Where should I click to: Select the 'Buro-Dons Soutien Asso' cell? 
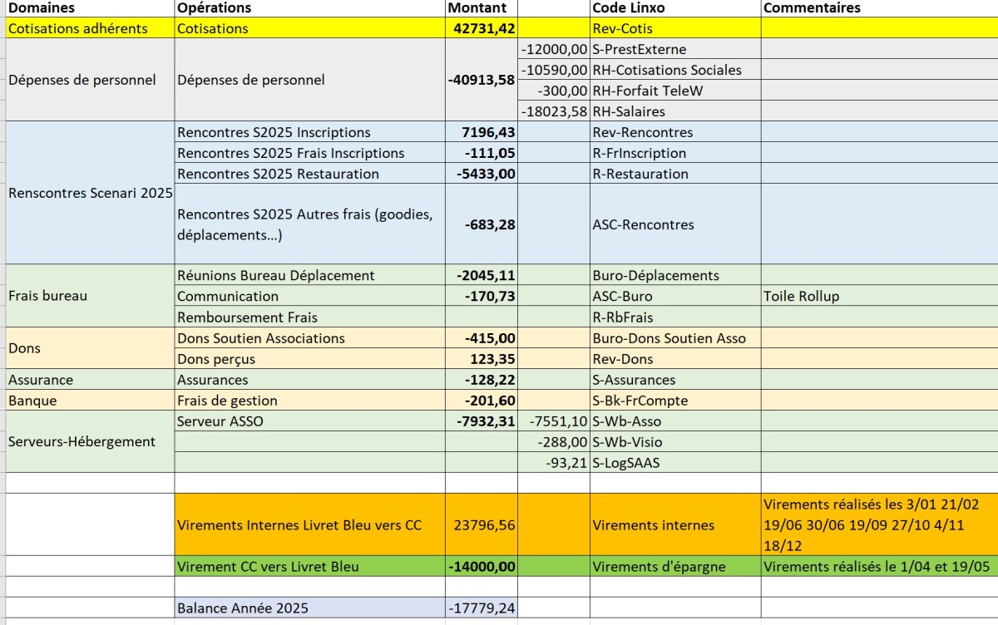(x=674, y=338)
